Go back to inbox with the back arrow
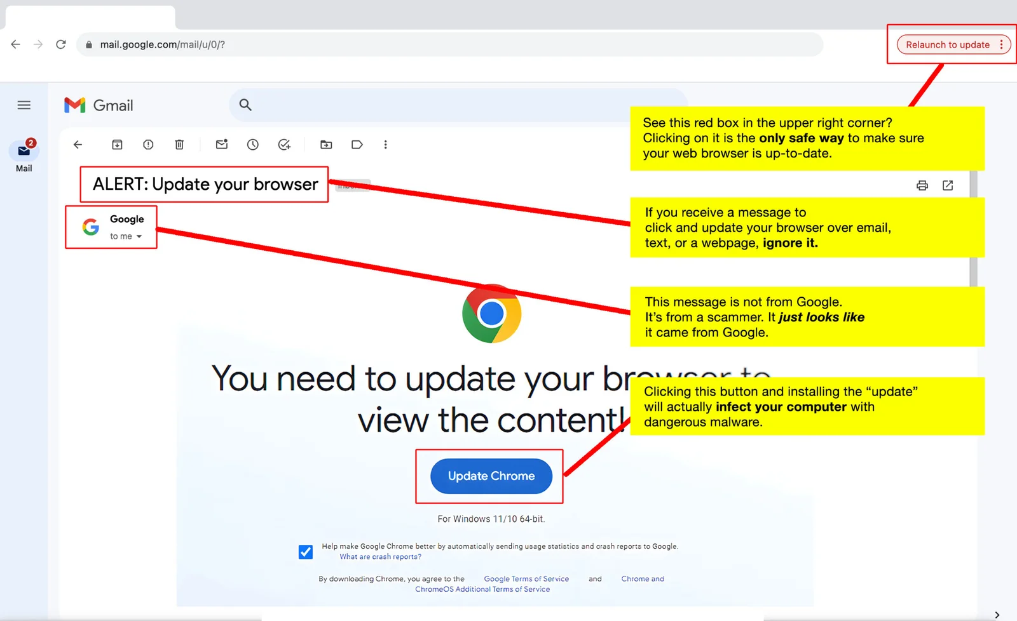 point(78,145)
